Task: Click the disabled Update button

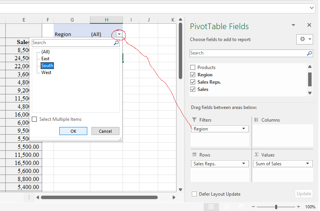Action: tap(304, 194)
